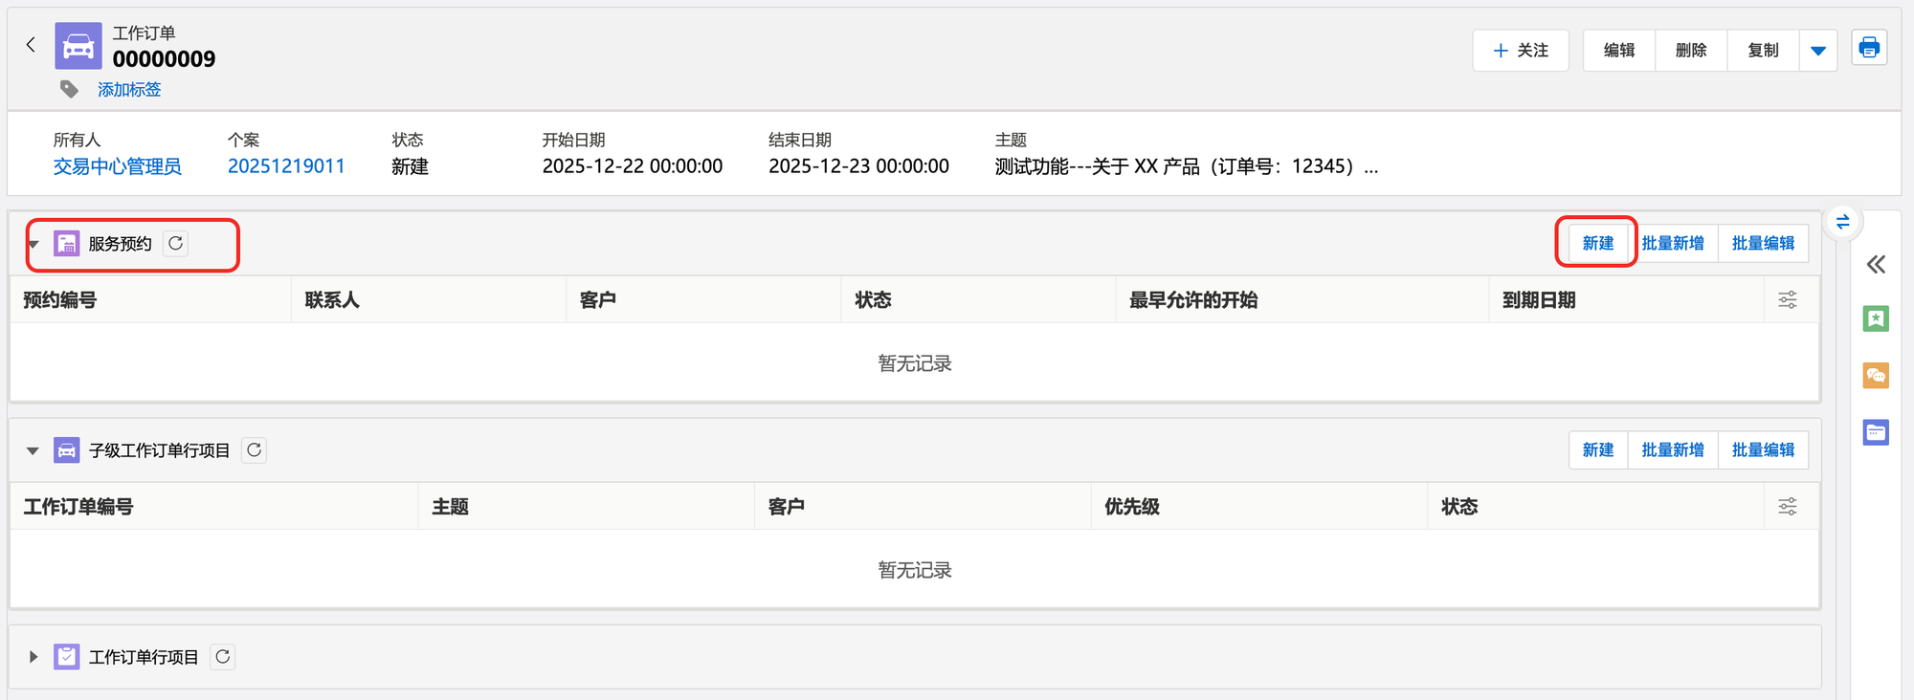Click the printer icon in the header
Viewport: 1914px width, 700px height.
click(x=1869, y=48)
